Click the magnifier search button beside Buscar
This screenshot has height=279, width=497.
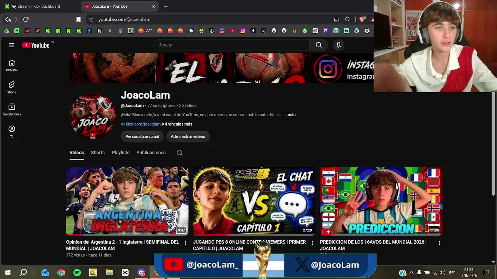point(318,45)
